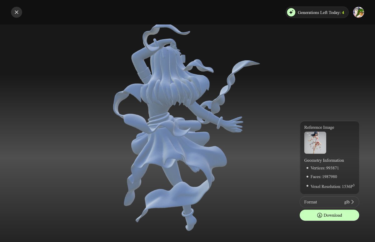Image resolution: width=375 pixels, height=242 pixels.
Task: Open the user profile avatar
Action: click(x=358, y=12)
